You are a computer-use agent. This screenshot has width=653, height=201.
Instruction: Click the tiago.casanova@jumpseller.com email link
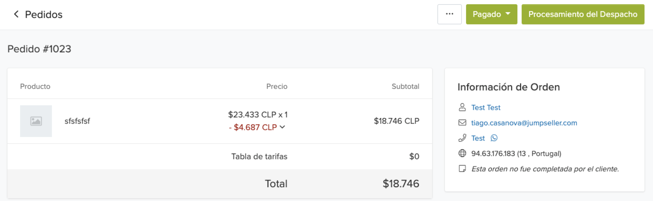[524, 123]
